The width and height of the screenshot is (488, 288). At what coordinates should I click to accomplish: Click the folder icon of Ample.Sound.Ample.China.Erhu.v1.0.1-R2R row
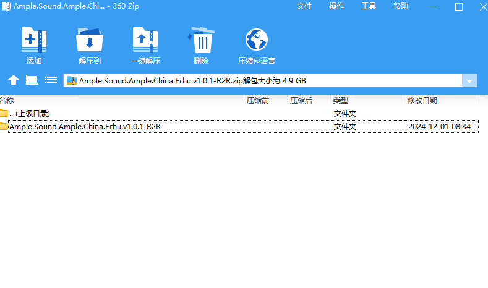pos(4,126)
